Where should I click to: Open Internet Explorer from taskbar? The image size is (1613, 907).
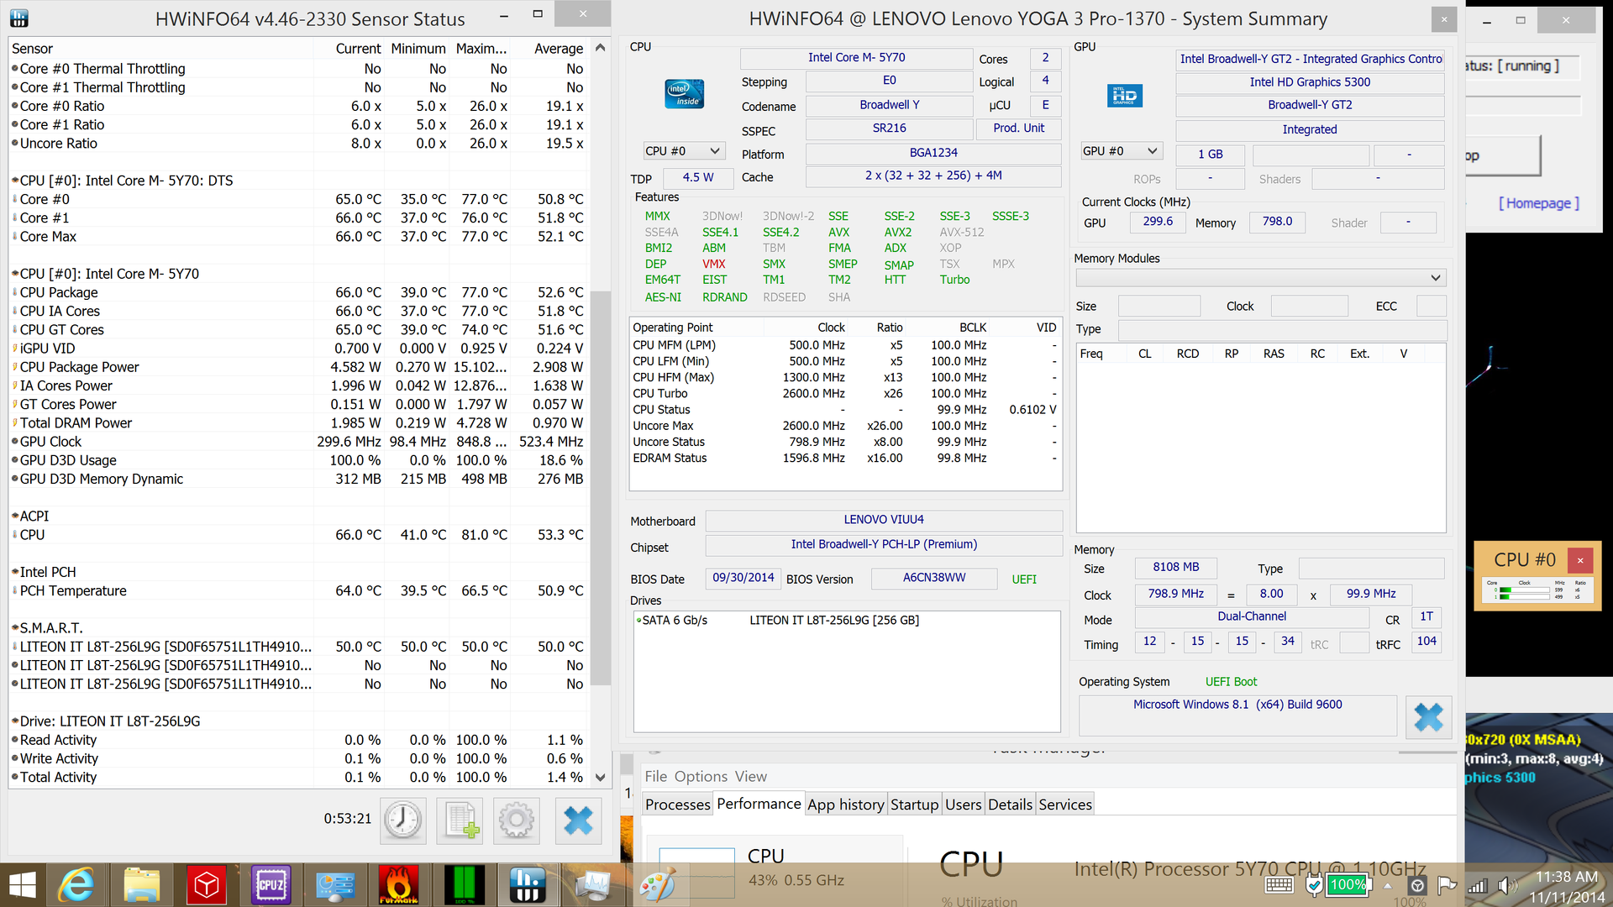click(x=77, y=884)
